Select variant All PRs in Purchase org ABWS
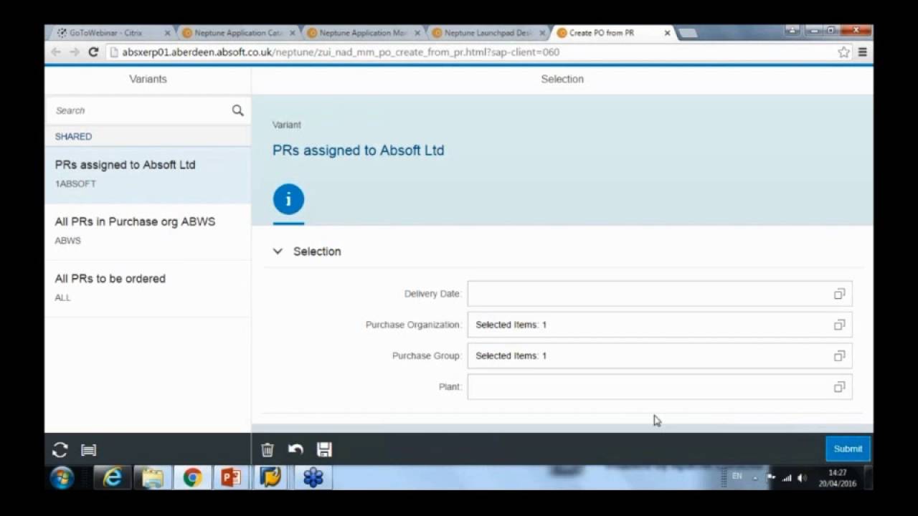This screenshot has width=918, height=516. (x=148, y=231)
